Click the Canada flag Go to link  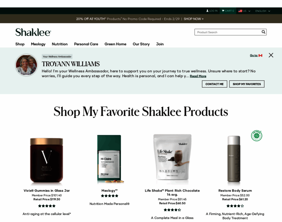(x=256, y=55)
